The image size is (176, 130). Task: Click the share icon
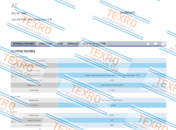coord(163,44)
